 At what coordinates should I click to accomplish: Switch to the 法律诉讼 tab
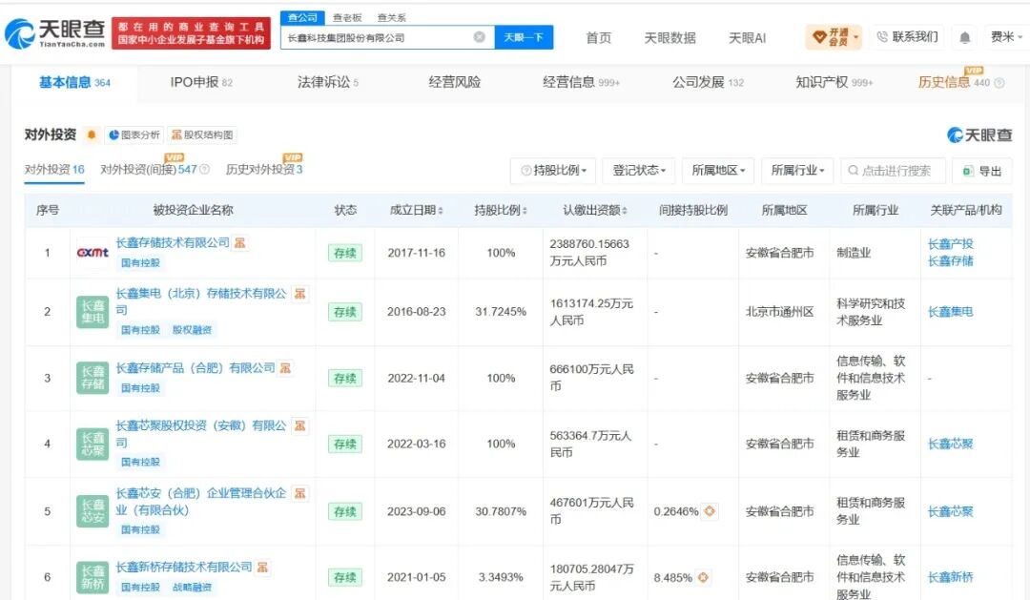coord(328,83)
